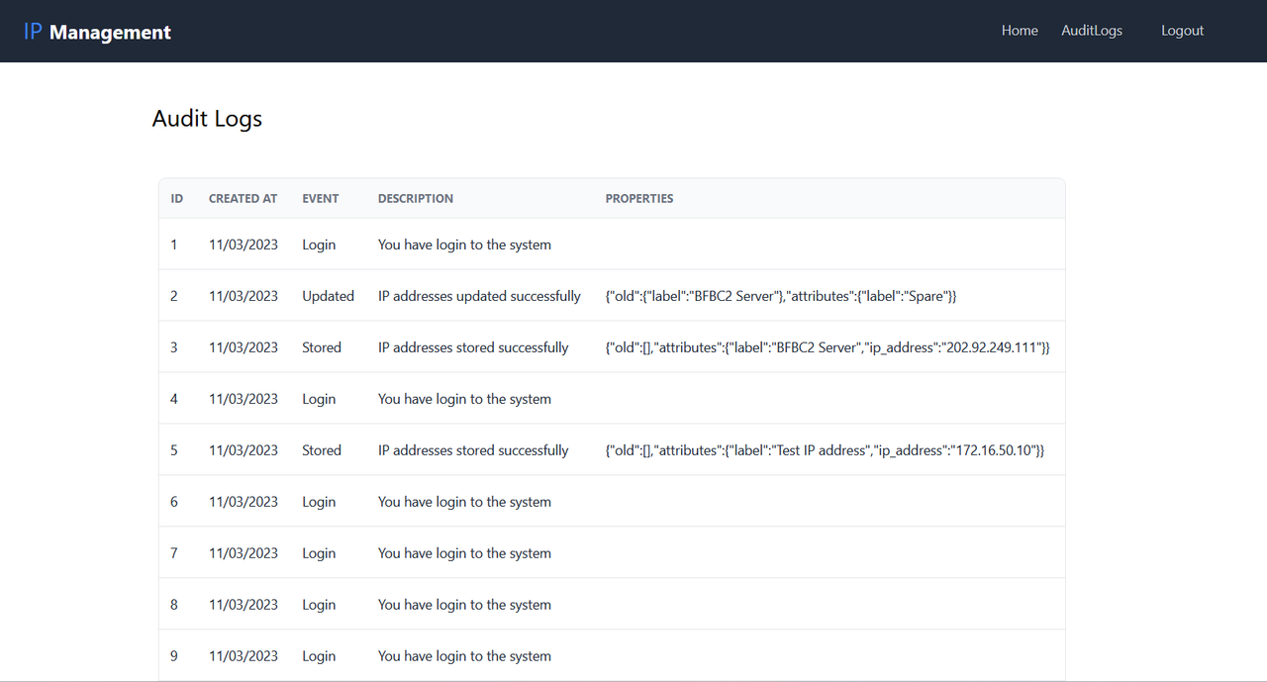Click the Login event in row 4
The image size is (1267, 682).
[x=319, y=399]
